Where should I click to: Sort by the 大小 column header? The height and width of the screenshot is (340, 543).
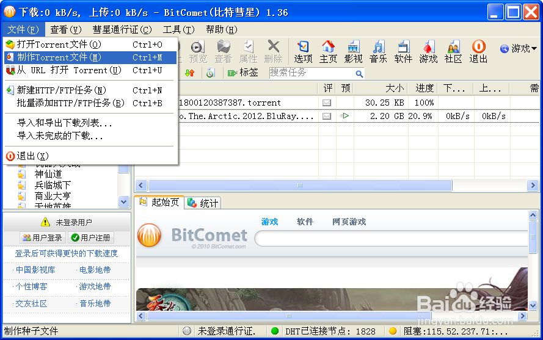pos(381,89)
